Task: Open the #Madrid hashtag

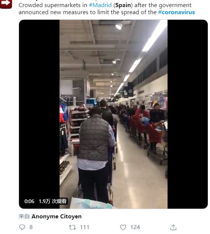Action: (100, 5)
